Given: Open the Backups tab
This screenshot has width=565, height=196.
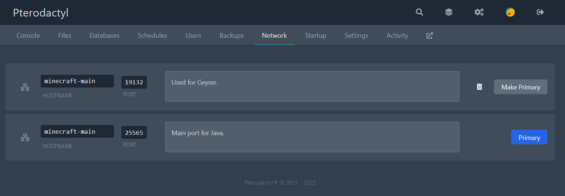Looking at the screenshot, I should point(232,36).
